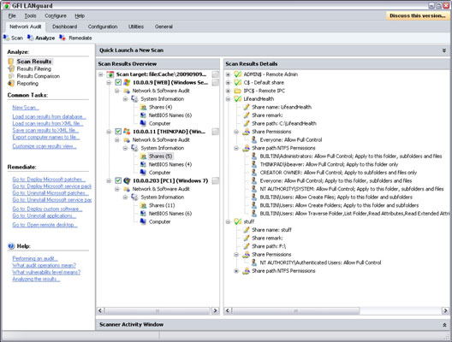
Task: Select the Scan Results folder icon
Action: pyautogui.click(x=11, y=62)
